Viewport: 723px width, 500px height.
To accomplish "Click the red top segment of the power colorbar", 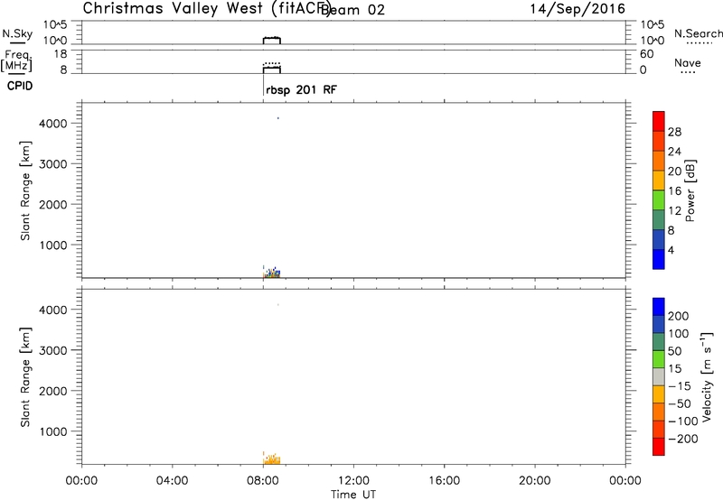I will tap(659, 122).
